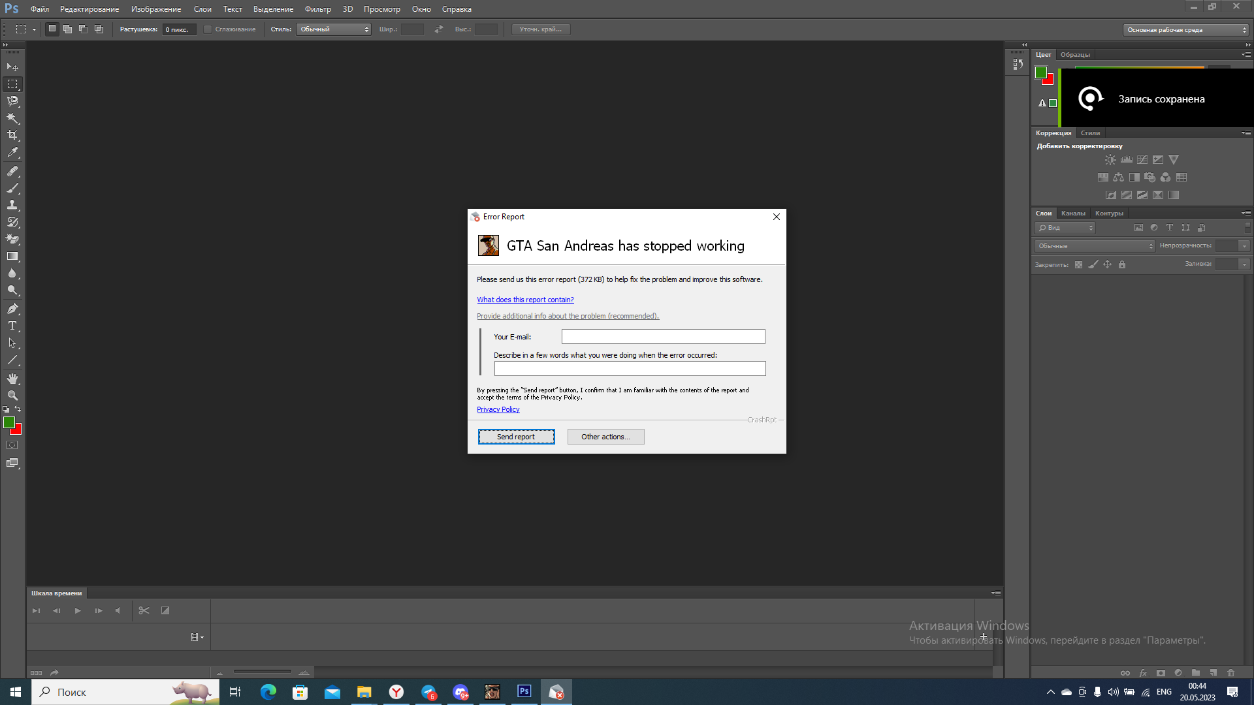This screenshot has width=1254, height=705.
Task: Select the Zoom tool
Action: point(12,396)
